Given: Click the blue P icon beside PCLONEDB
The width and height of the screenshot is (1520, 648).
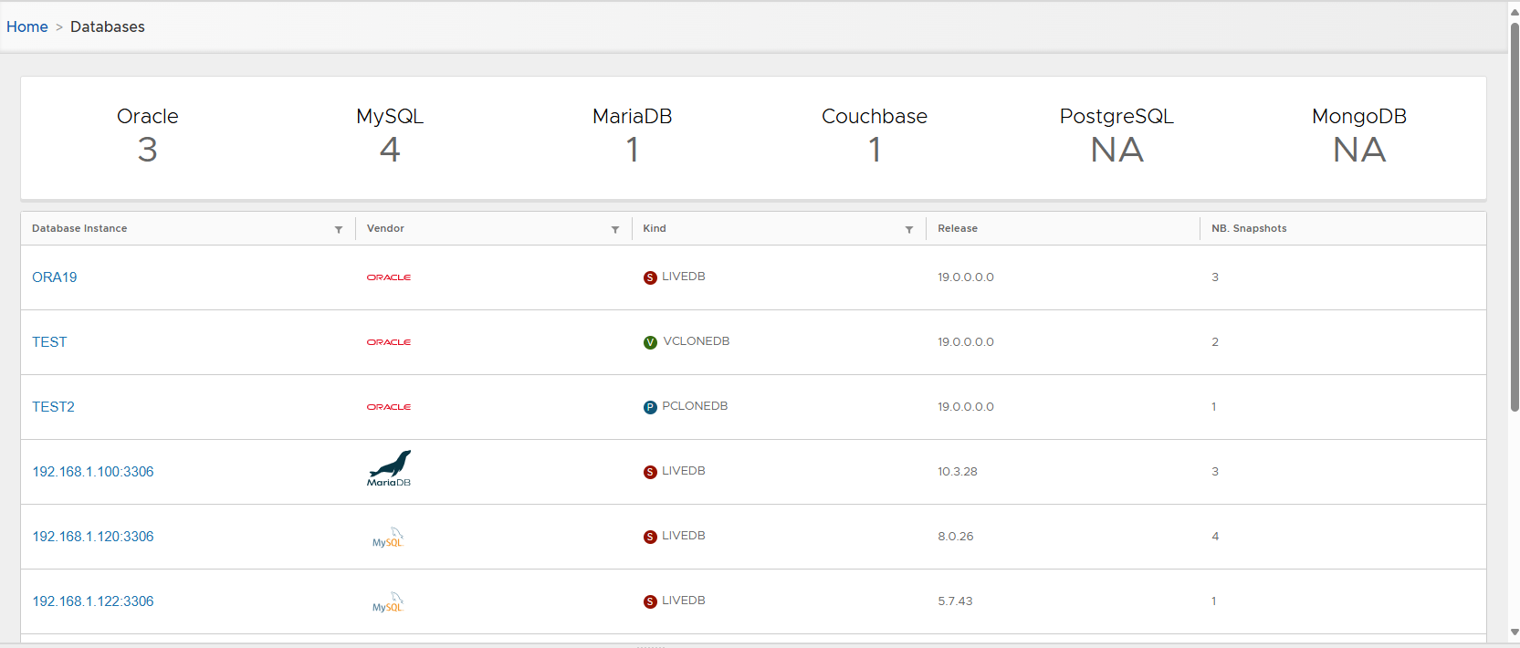Looking at the screenshot, I should pos(650,408).
